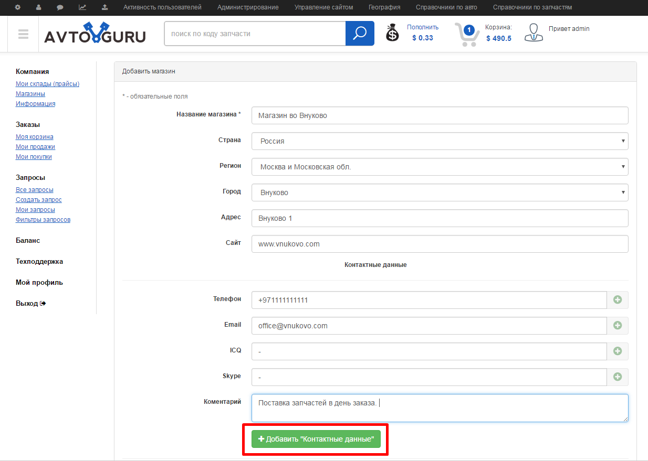
Task: Expand the Страна dropdown
Action: (440, 141)
